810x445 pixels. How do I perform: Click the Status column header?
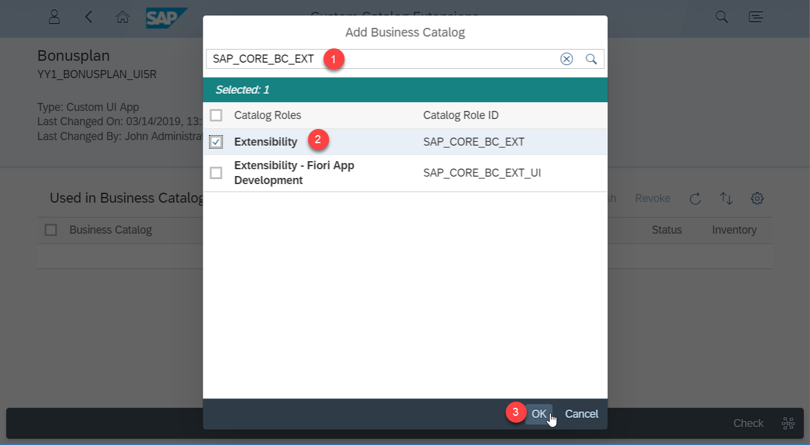click(x=667, y=230)
